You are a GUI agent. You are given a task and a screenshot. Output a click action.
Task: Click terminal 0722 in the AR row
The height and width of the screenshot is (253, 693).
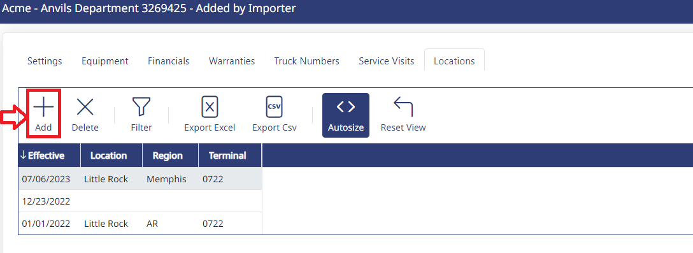point(231,224)
